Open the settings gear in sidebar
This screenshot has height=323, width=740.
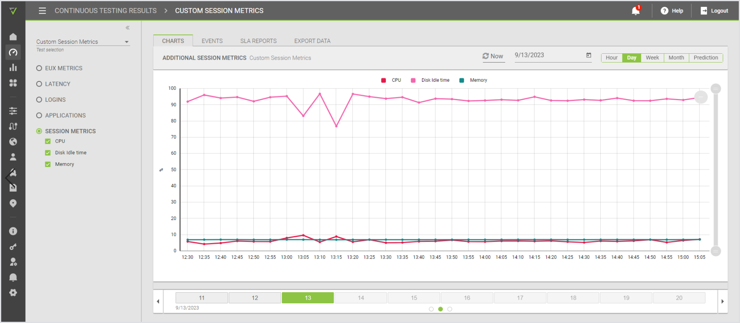13,293
